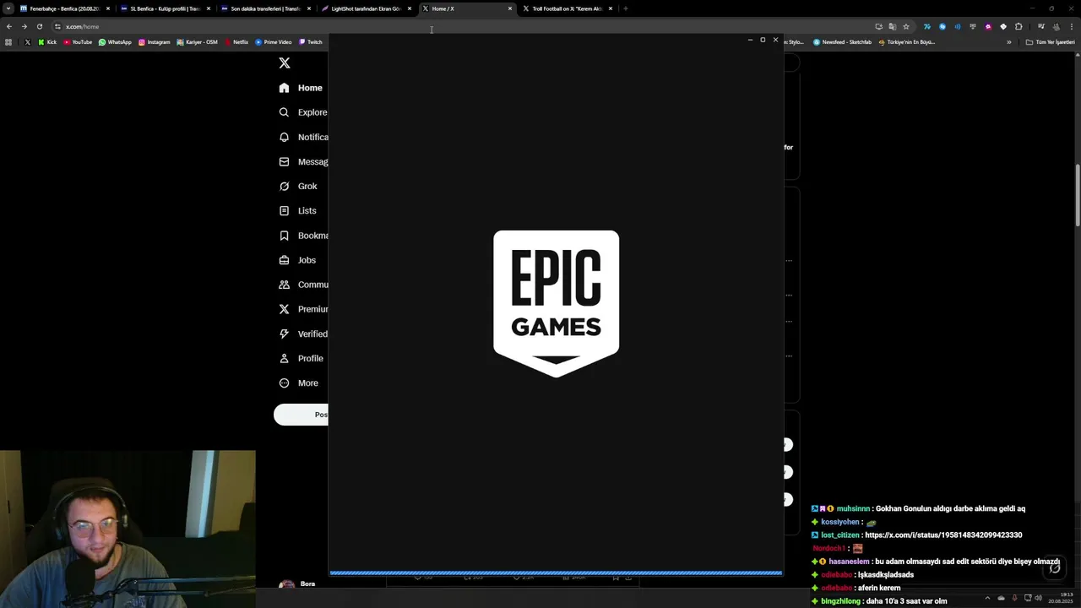Open the Newsfeed - Sketchfab bookmark
Image resolution: width=1081 pixels, height=608 pixels.
tap(843, 42)
